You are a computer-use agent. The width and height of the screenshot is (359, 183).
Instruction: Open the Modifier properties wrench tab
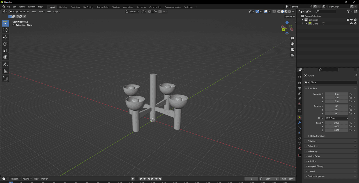300,123
